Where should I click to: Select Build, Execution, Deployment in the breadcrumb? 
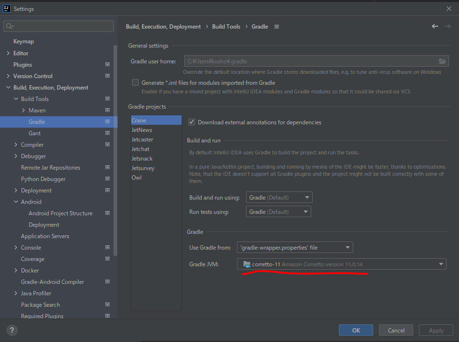pos(163,26)
